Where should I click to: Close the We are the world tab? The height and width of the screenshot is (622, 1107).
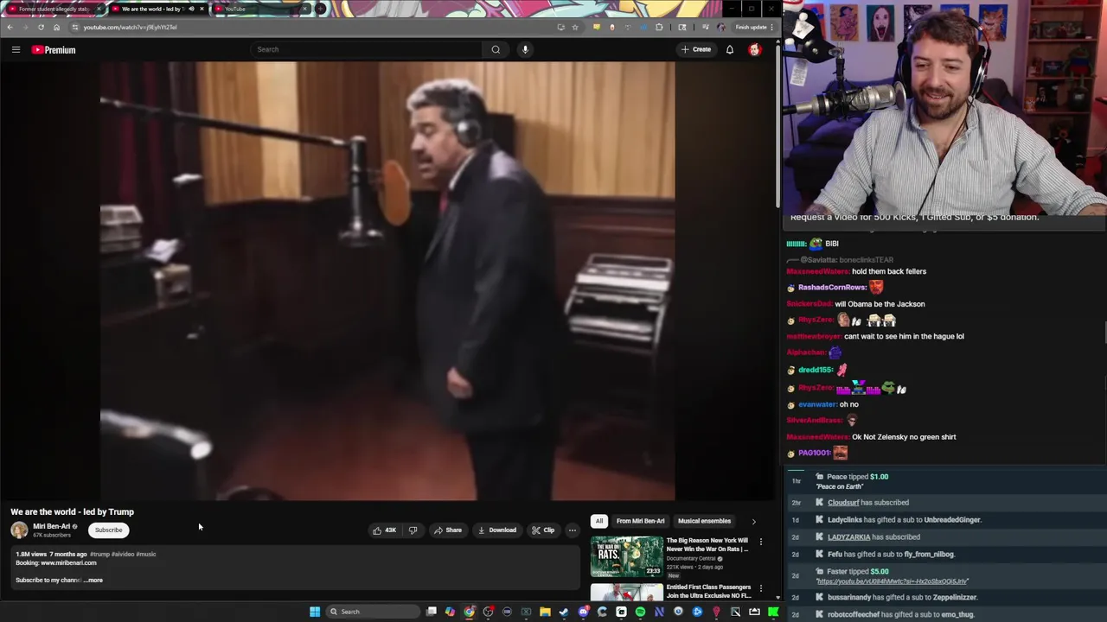coord(202,9)
